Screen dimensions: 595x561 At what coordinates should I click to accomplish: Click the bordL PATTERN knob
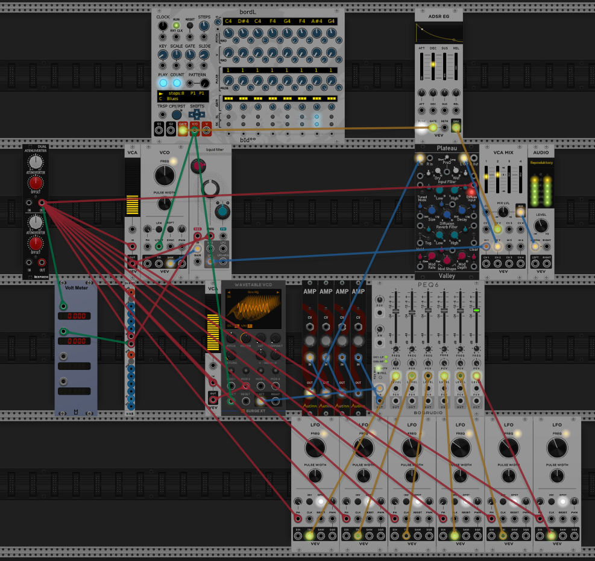(204, 83)
